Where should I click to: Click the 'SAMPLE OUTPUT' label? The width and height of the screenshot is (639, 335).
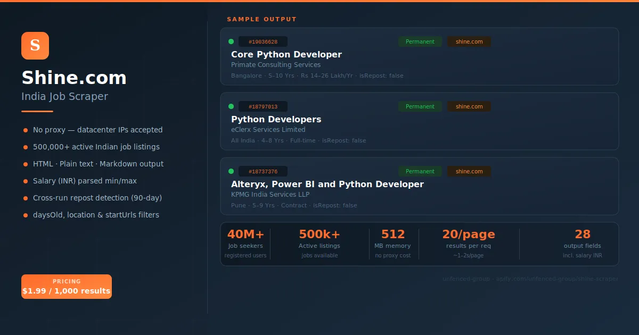tap(261, 19)
